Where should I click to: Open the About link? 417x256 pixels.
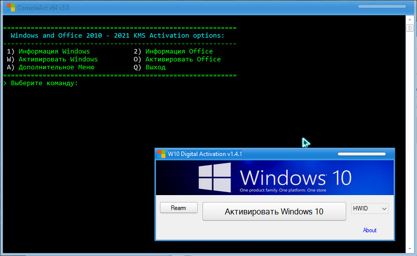tap(369, 230)
